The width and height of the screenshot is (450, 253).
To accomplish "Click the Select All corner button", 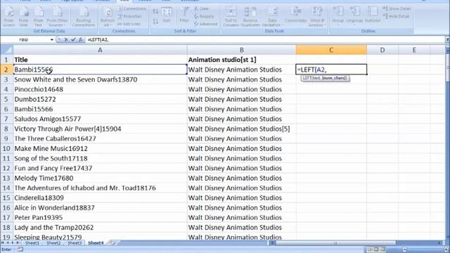I will point(6,50).
